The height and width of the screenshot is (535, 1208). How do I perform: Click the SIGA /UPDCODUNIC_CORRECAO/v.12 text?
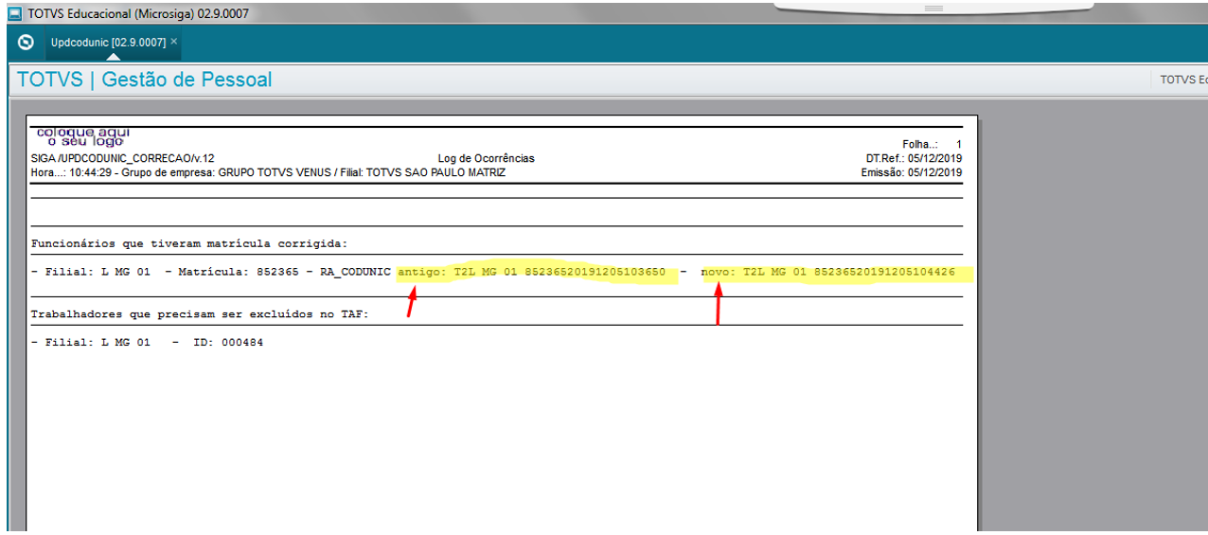123,158
